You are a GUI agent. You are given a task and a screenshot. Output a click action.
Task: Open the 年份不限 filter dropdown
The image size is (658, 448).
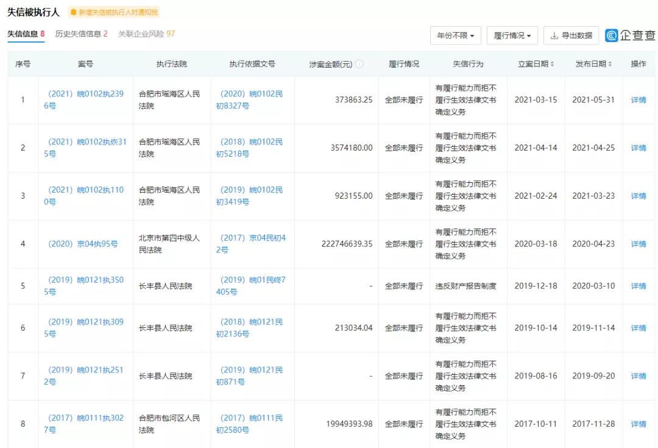coord(455,35)
